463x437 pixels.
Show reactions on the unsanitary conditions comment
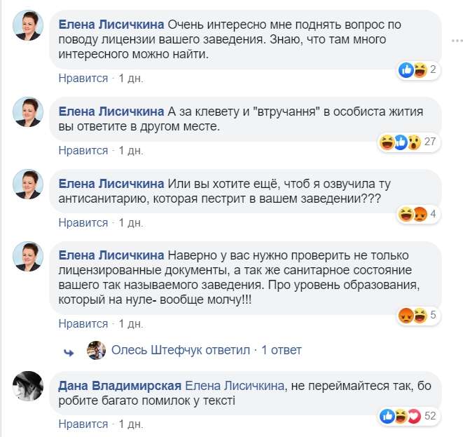[417, 214]
